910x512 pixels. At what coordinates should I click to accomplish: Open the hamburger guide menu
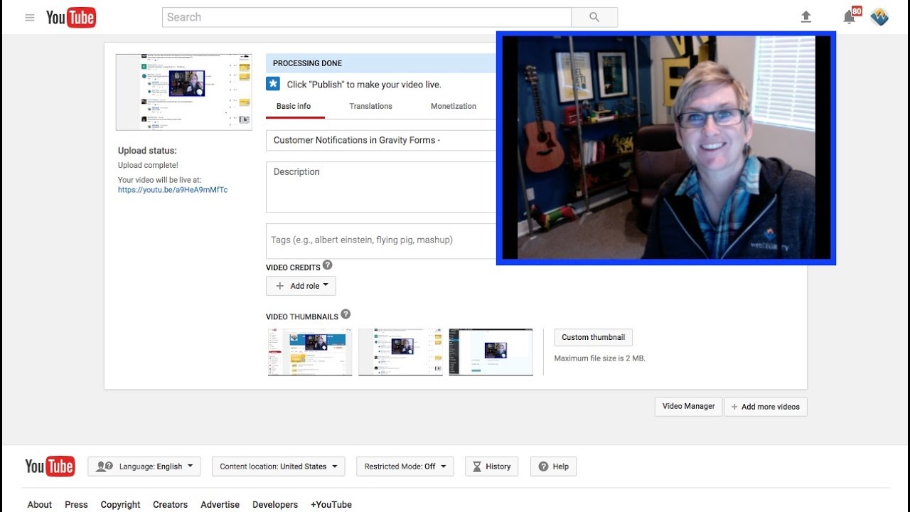(x=30, y=18)
